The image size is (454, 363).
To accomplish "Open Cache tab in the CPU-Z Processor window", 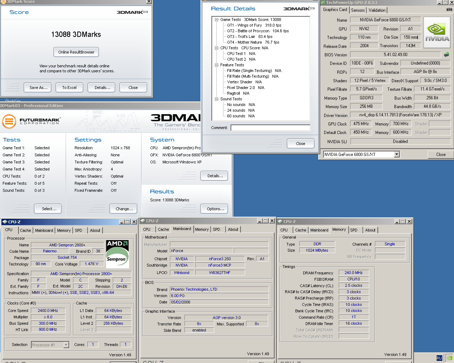I will click(25, 230).
